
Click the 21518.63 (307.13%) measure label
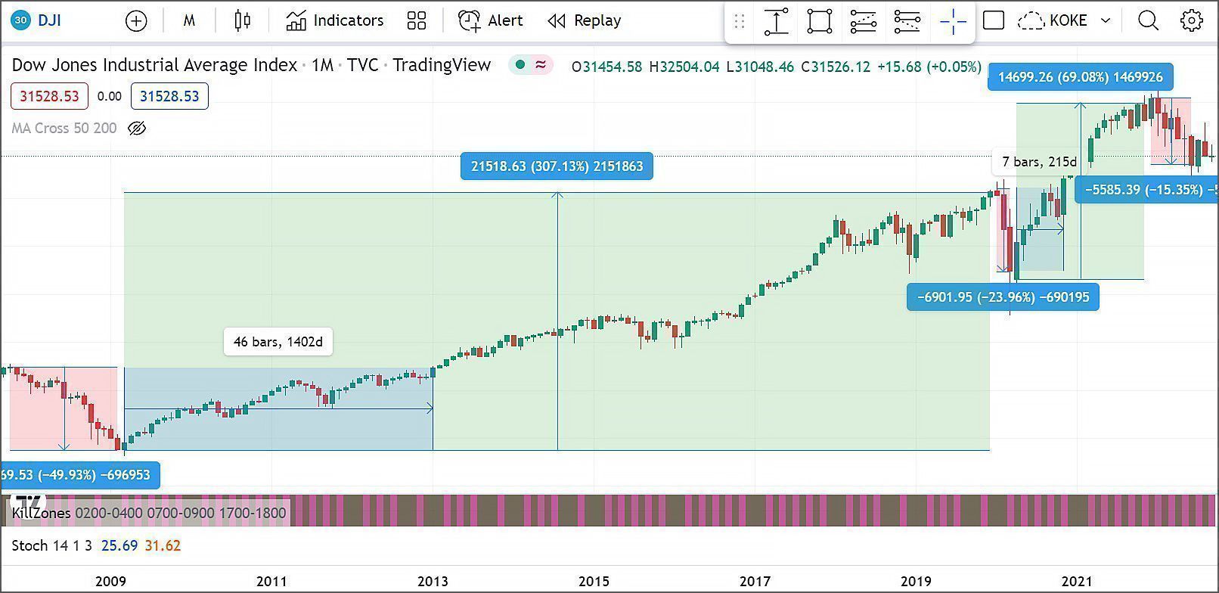[557, 166]
